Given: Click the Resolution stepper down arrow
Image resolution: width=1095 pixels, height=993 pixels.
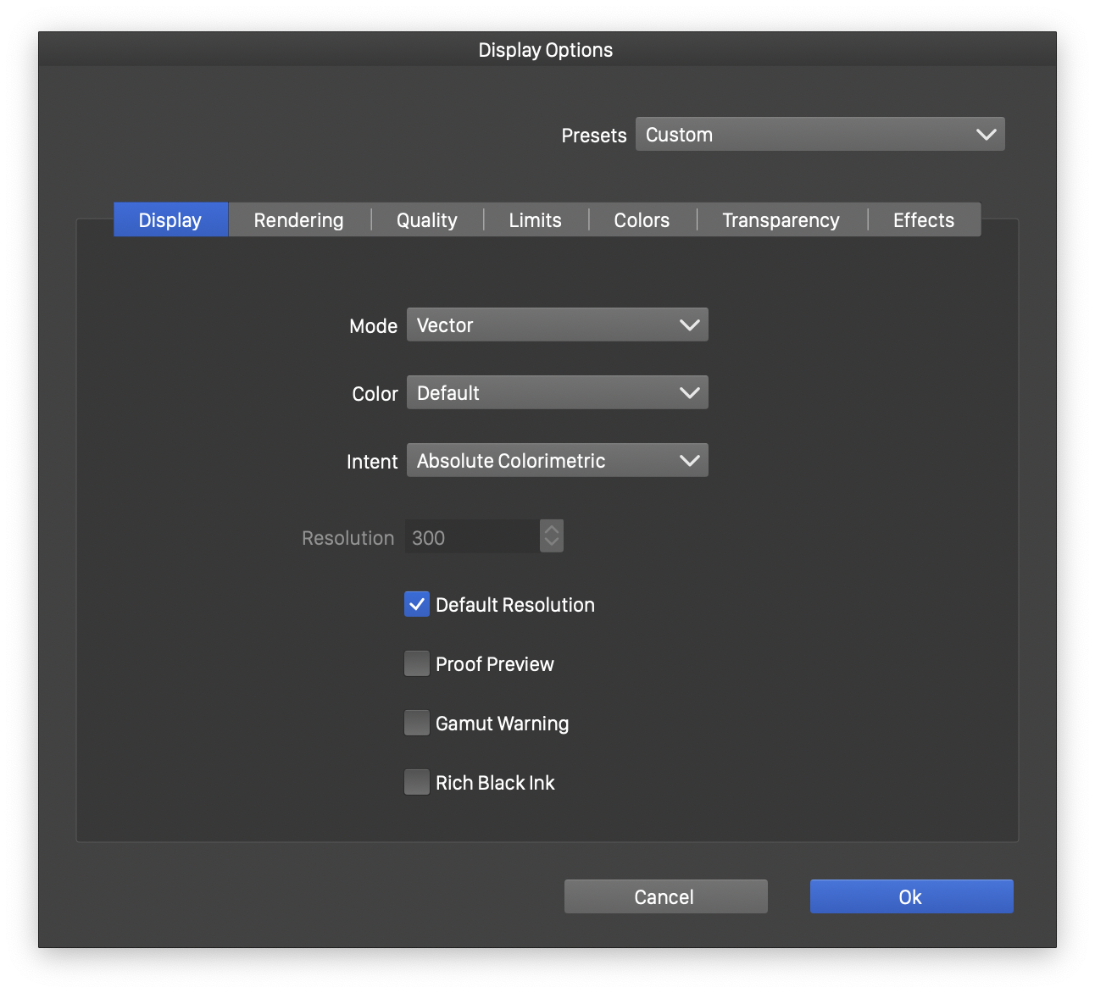Looking at the screenshot, I should [552, 543].
